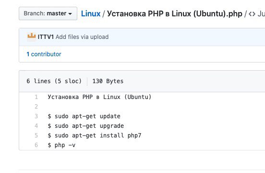Click the ITTV1 user avatar icon
The height and width of the screenshot is (173, 265).
(x=32, y=37)
